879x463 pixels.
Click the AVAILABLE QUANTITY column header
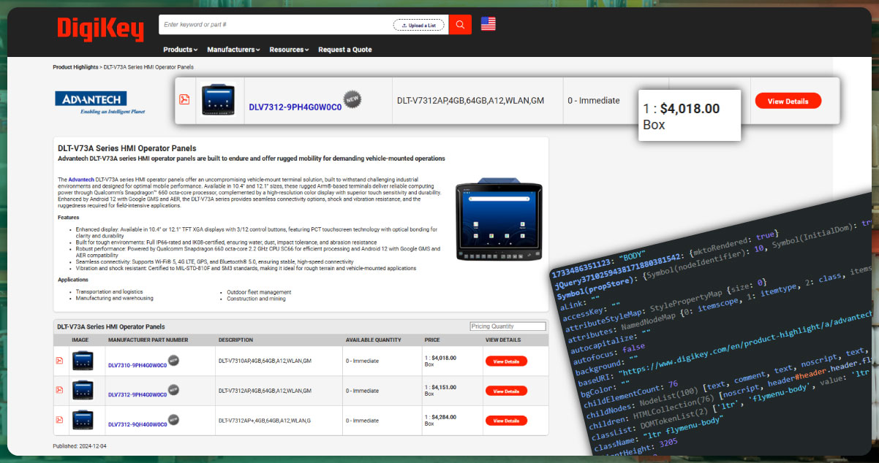374,340
